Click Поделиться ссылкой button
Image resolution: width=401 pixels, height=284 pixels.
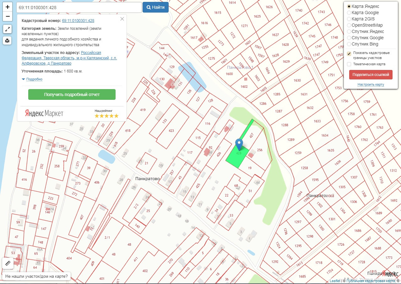point(371,75)
